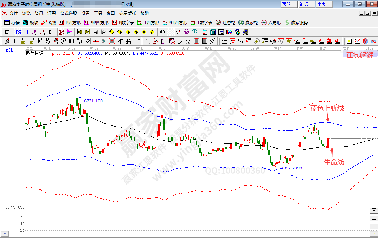
Task: Jump to first bar with skip-to-start icon
Action: [x=79, y=32]
